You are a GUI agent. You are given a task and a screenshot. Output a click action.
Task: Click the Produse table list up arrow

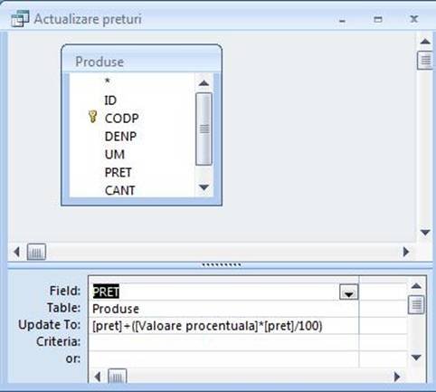204,83
